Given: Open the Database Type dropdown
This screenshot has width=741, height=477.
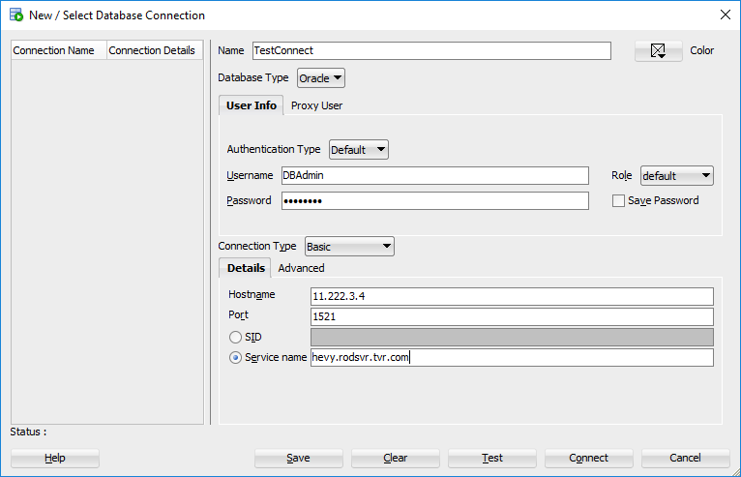Looking at the screenshot, I should click(321, 78).
